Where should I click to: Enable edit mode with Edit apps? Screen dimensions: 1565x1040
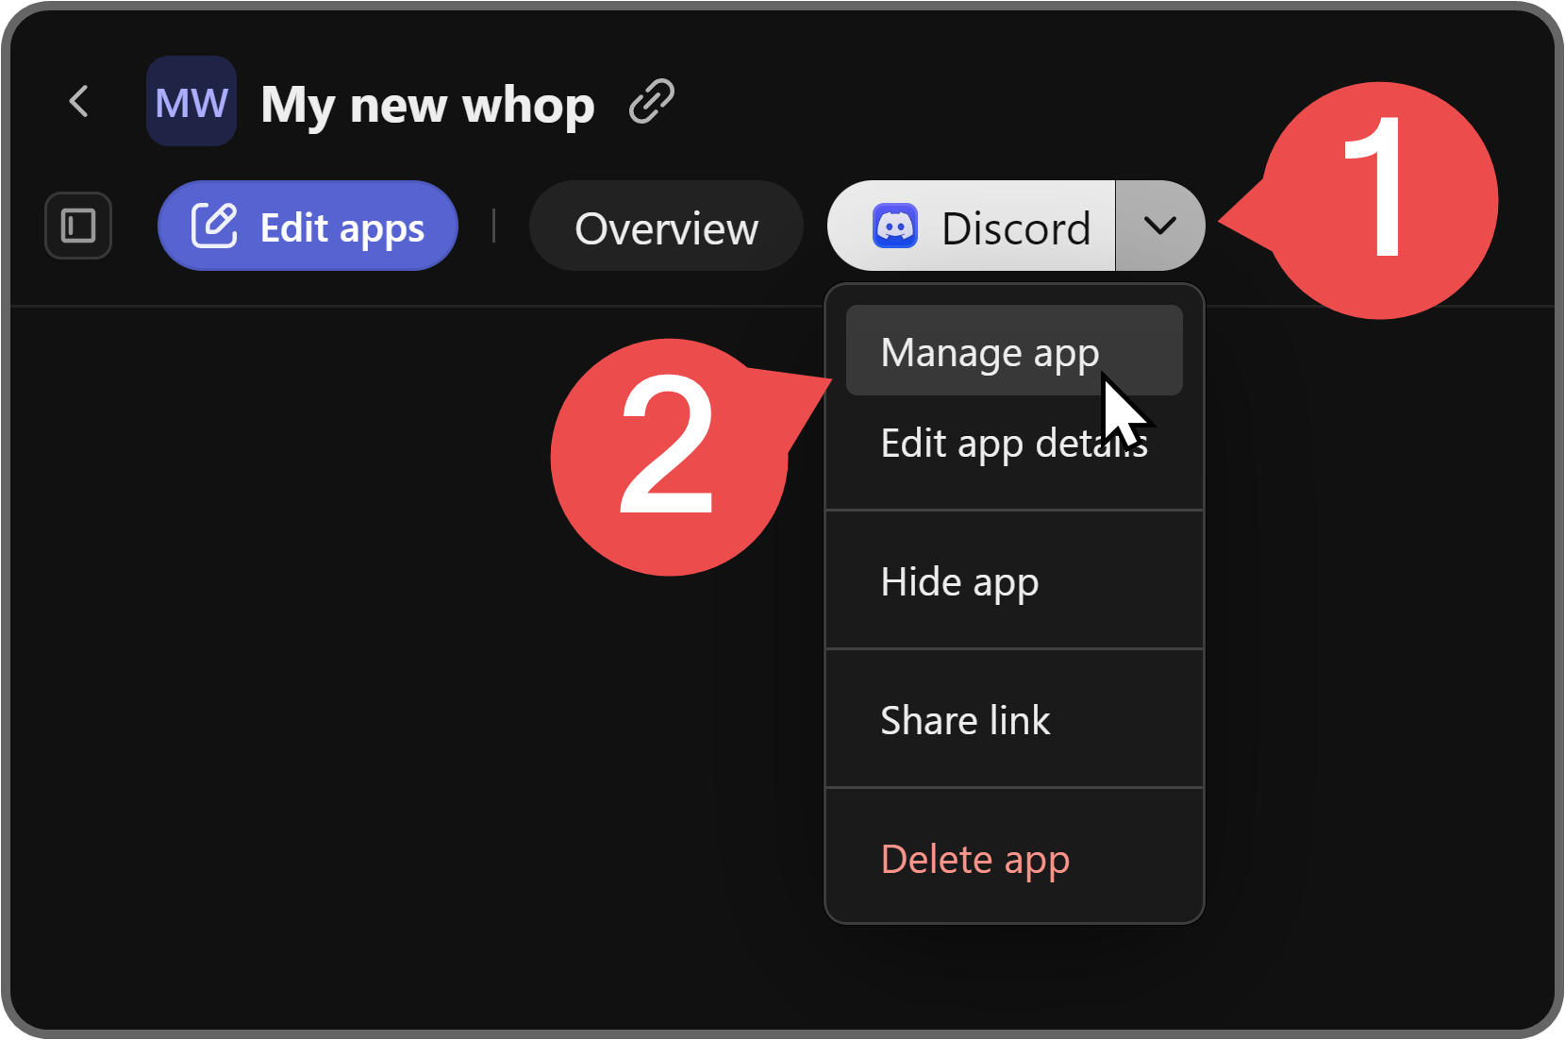tap(308, 226)
